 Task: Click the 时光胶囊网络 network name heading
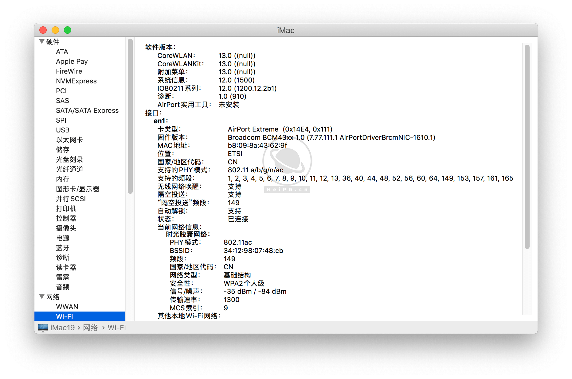(x=188, y=234)
